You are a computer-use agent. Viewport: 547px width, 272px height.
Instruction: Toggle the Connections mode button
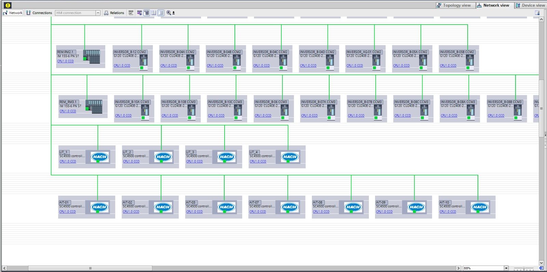coord(39,13)
